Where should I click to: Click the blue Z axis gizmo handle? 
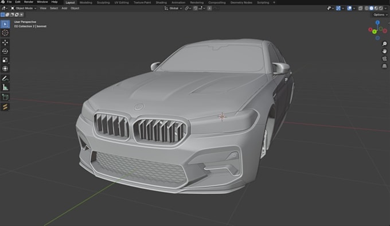377,22
